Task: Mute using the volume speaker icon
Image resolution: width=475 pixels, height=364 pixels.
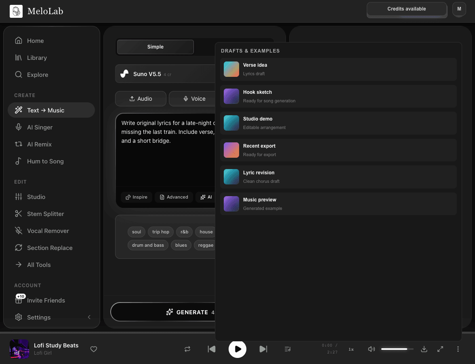Action: 372,349
